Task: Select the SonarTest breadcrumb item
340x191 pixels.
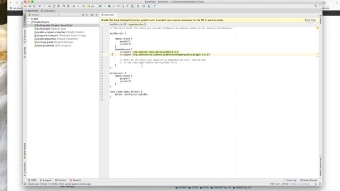Action: click(x=32, y=11)
